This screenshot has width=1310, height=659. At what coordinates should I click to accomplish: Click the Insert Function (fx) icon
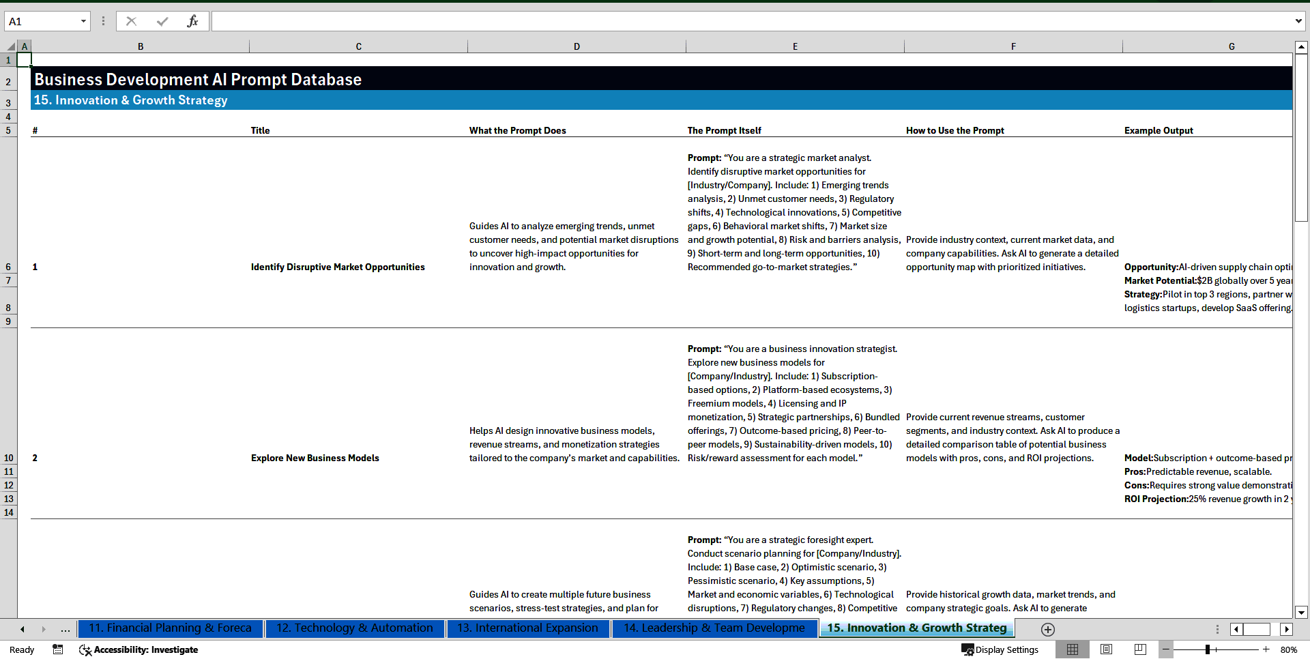(x=194, y=20)
